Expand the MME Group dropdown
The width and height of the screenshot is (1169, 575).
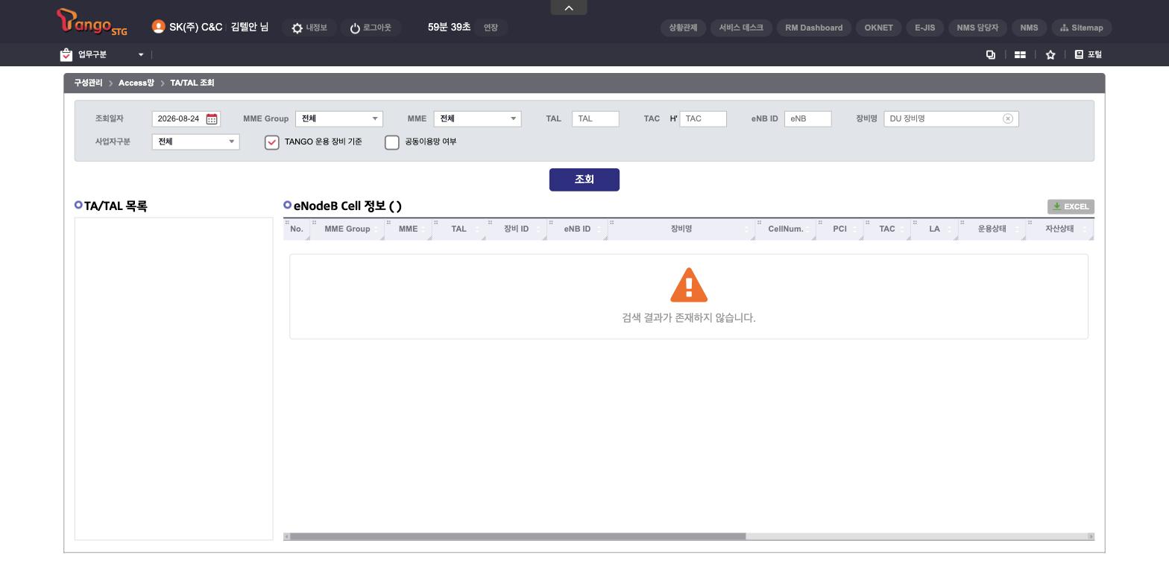click(339, 118)
